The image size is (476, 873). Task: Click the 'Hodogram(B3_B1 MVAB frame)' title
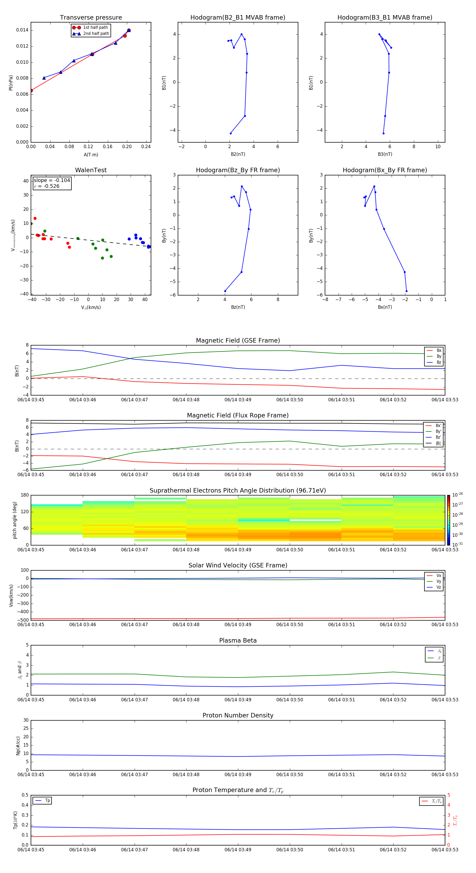[385, 18]
